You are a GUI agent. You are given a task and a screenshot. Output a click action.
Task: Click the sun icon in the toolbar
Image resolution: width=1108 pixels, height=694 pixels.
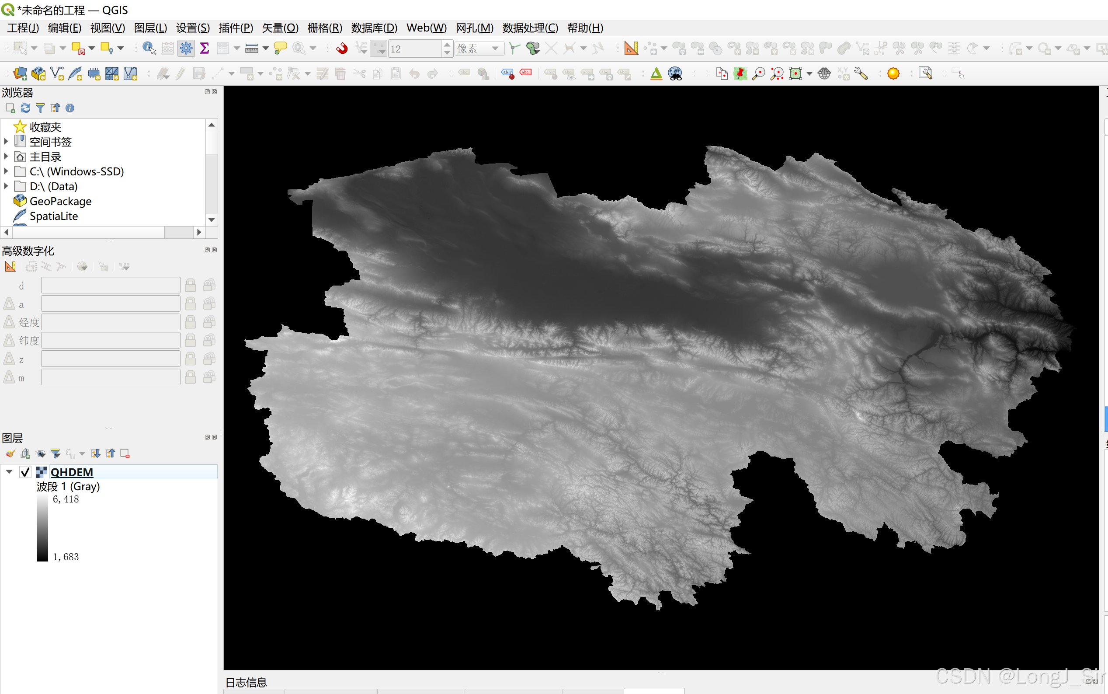coord(893,73)
